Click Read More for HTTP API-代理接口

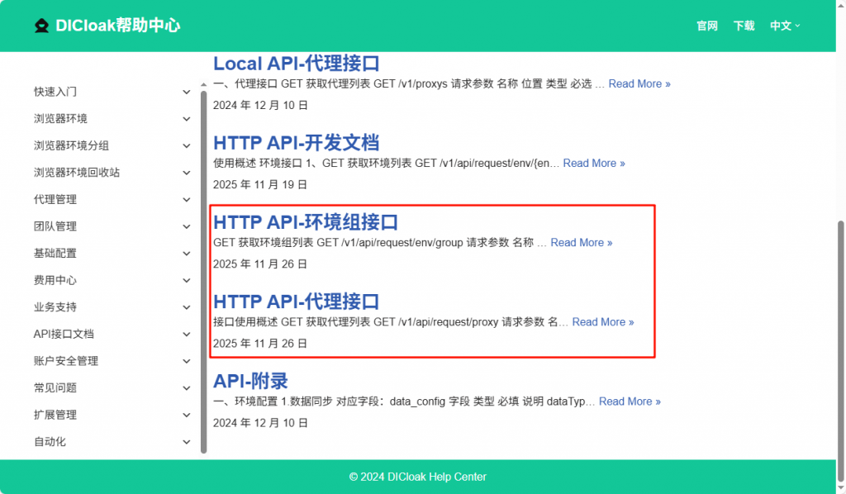coord(603,322)
